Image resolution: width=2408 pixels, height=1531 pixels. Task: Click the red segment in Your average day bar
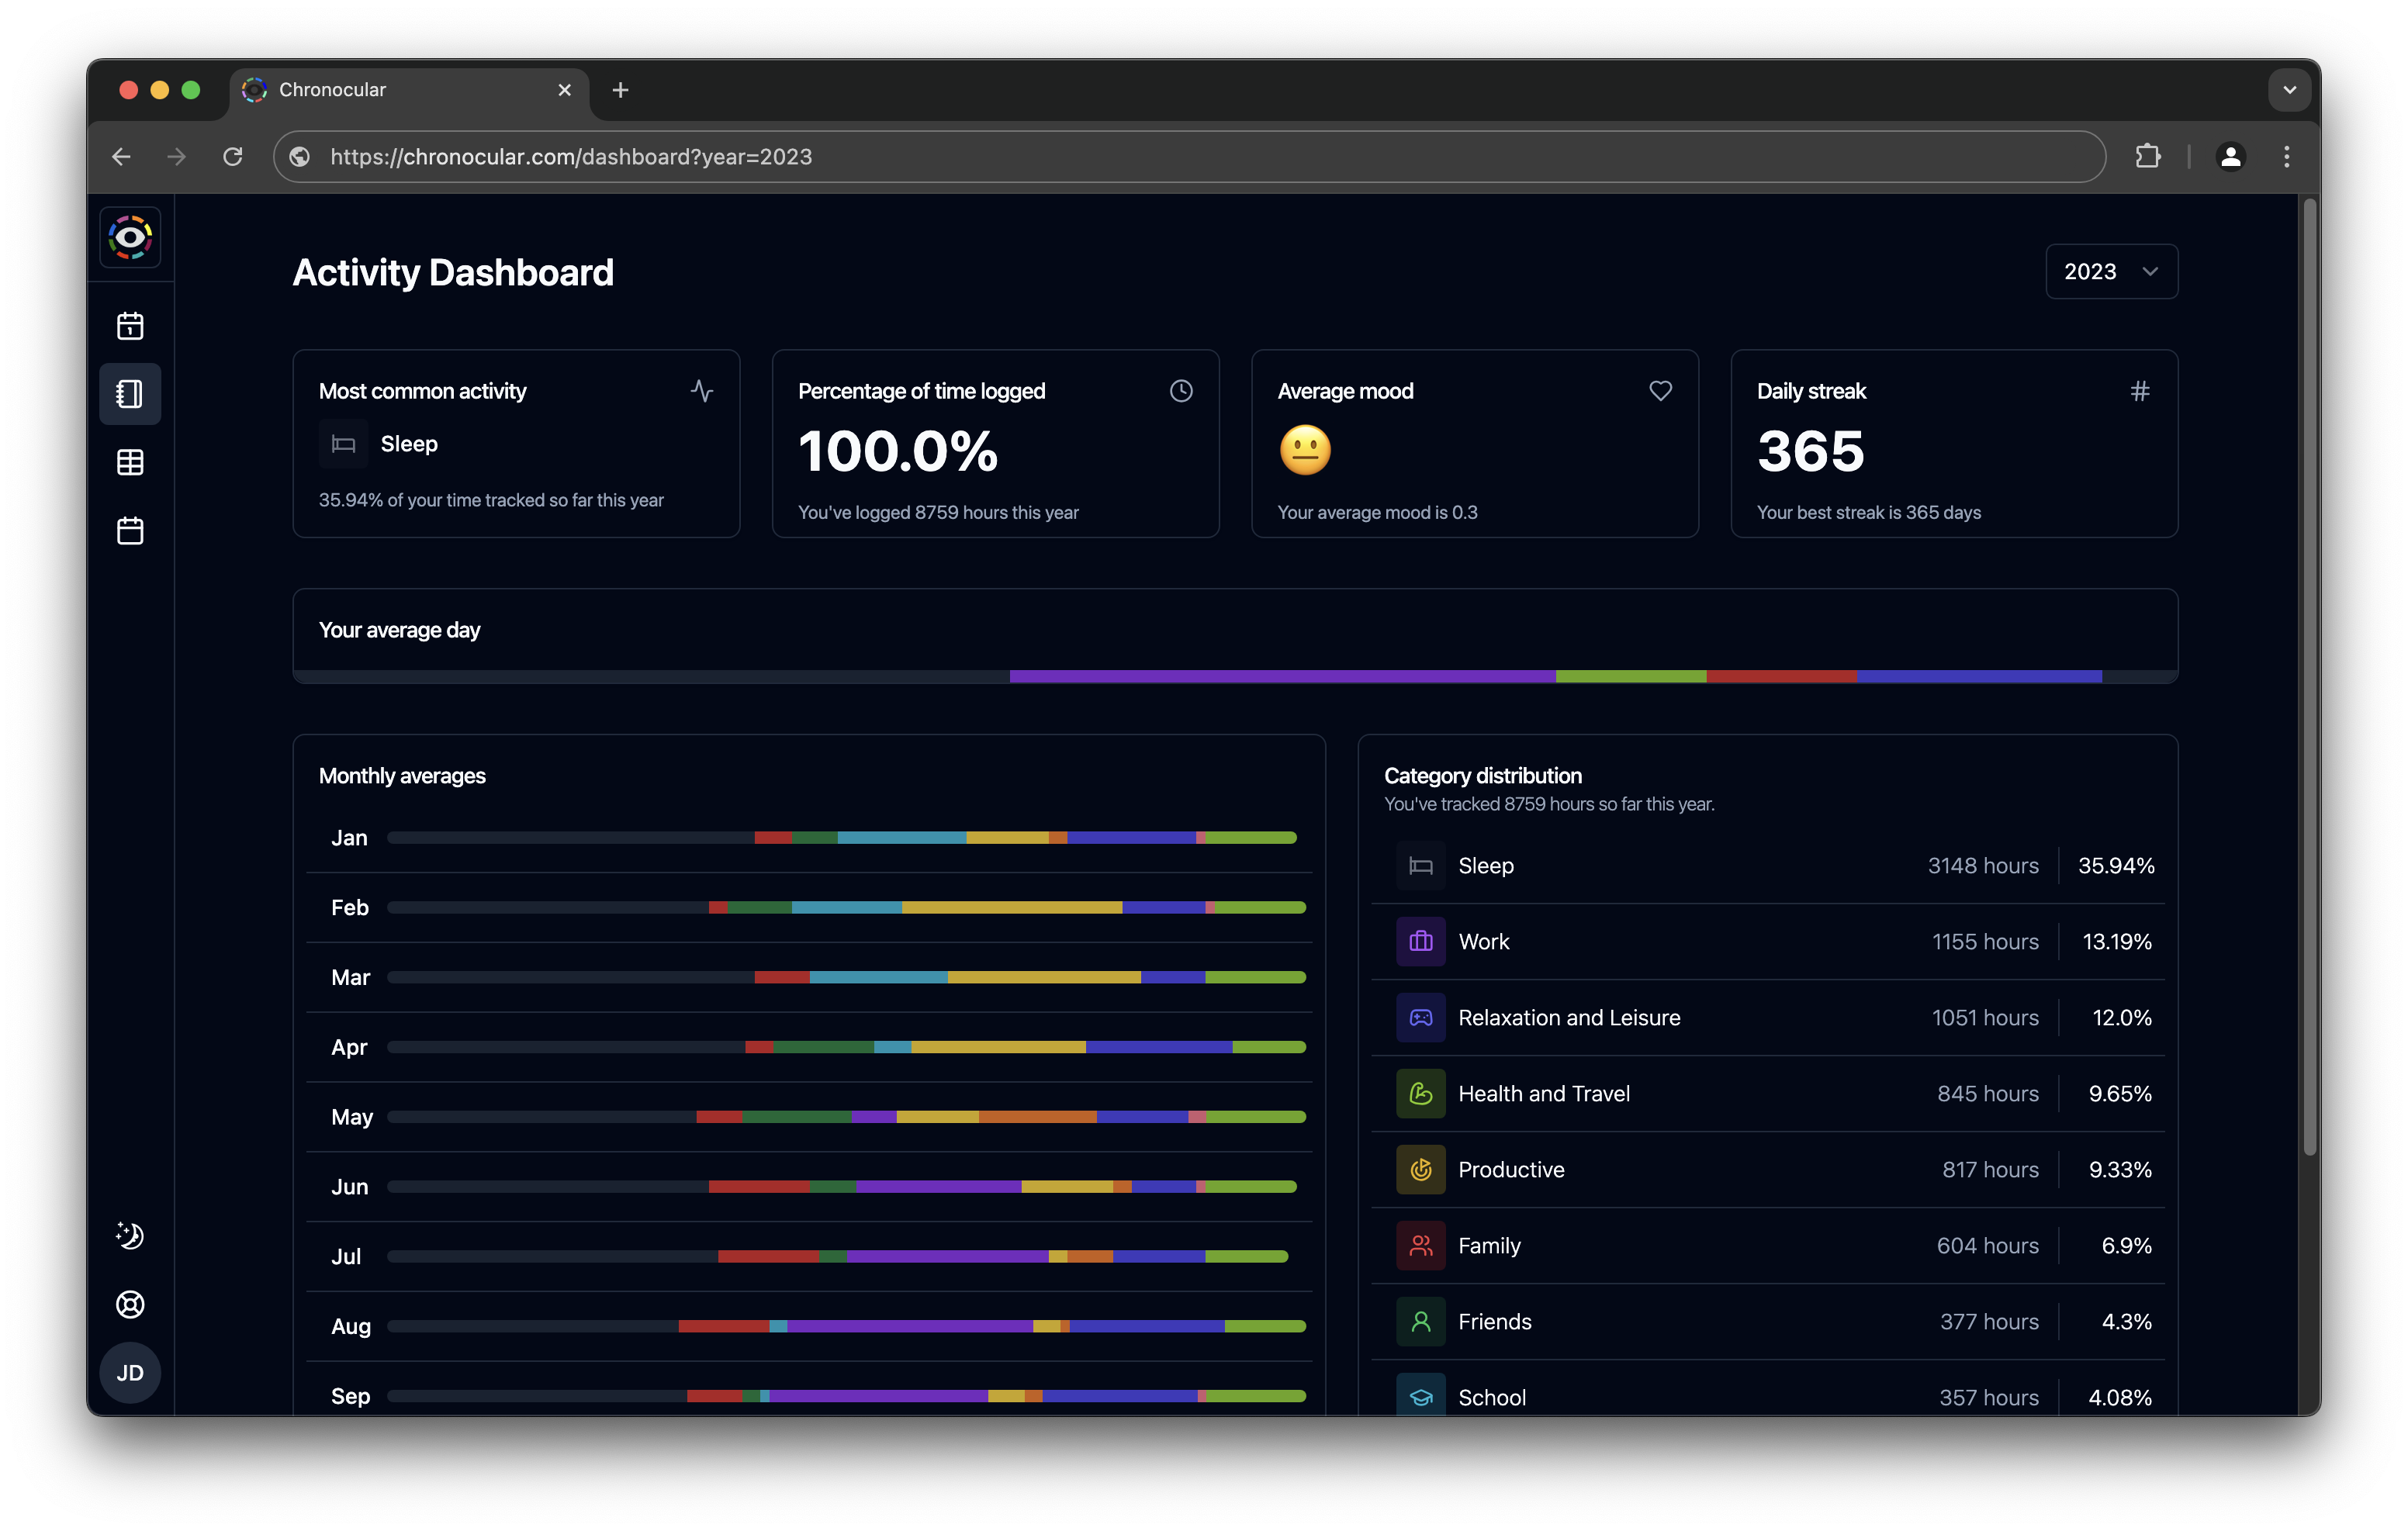(1782, 677)
